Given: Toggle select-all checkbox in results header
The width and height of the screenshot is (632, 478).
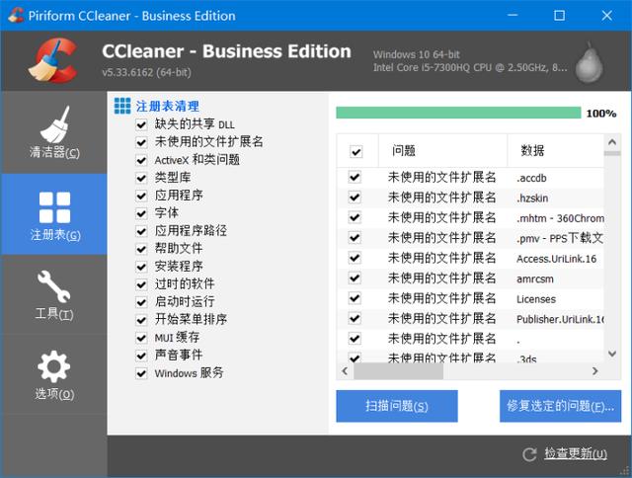Looking at the screenshot, I should (355, 151).
